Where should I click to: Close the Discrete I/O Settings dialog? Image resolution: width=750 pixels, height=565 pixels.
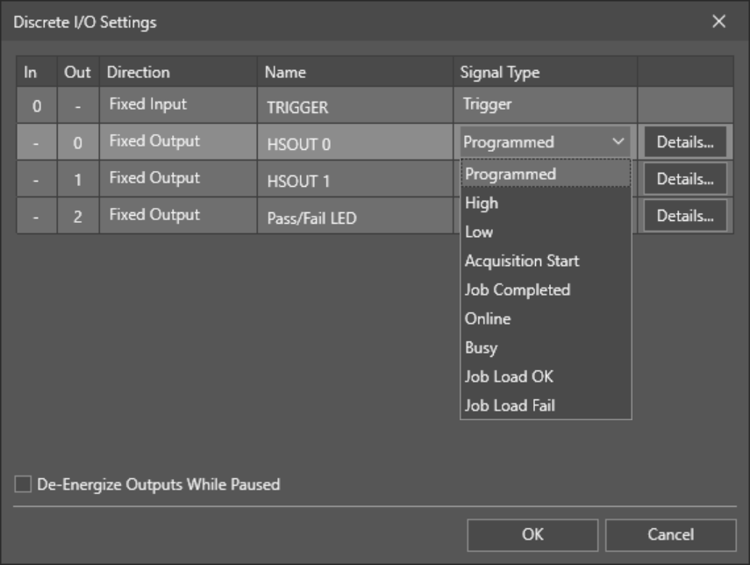(x=718, y=22)
